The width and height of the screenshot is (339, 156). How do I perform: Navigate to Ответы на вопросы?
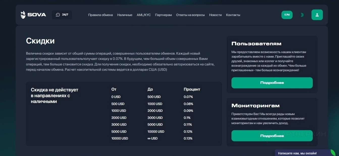(x=190, y=15)
